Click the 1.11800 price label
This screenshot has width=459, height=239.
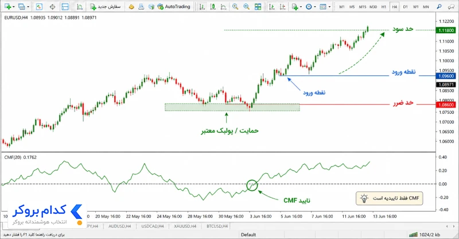446,30
